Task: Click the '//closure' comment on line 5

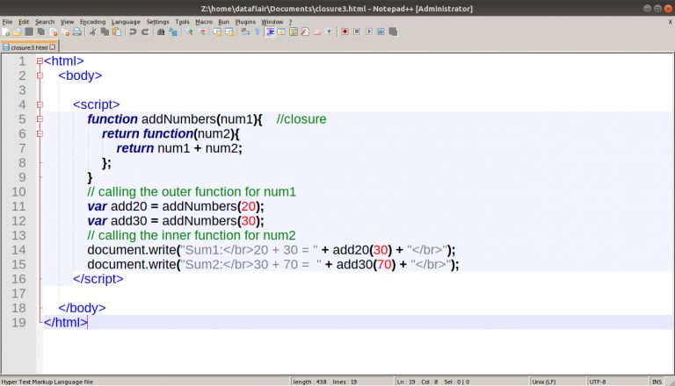Action: (x=301, y=119)
